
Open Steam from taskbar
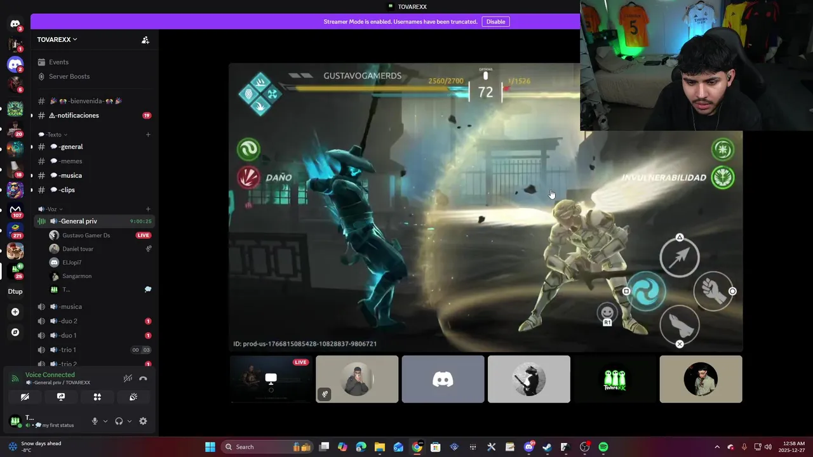(x=548, y=447)
